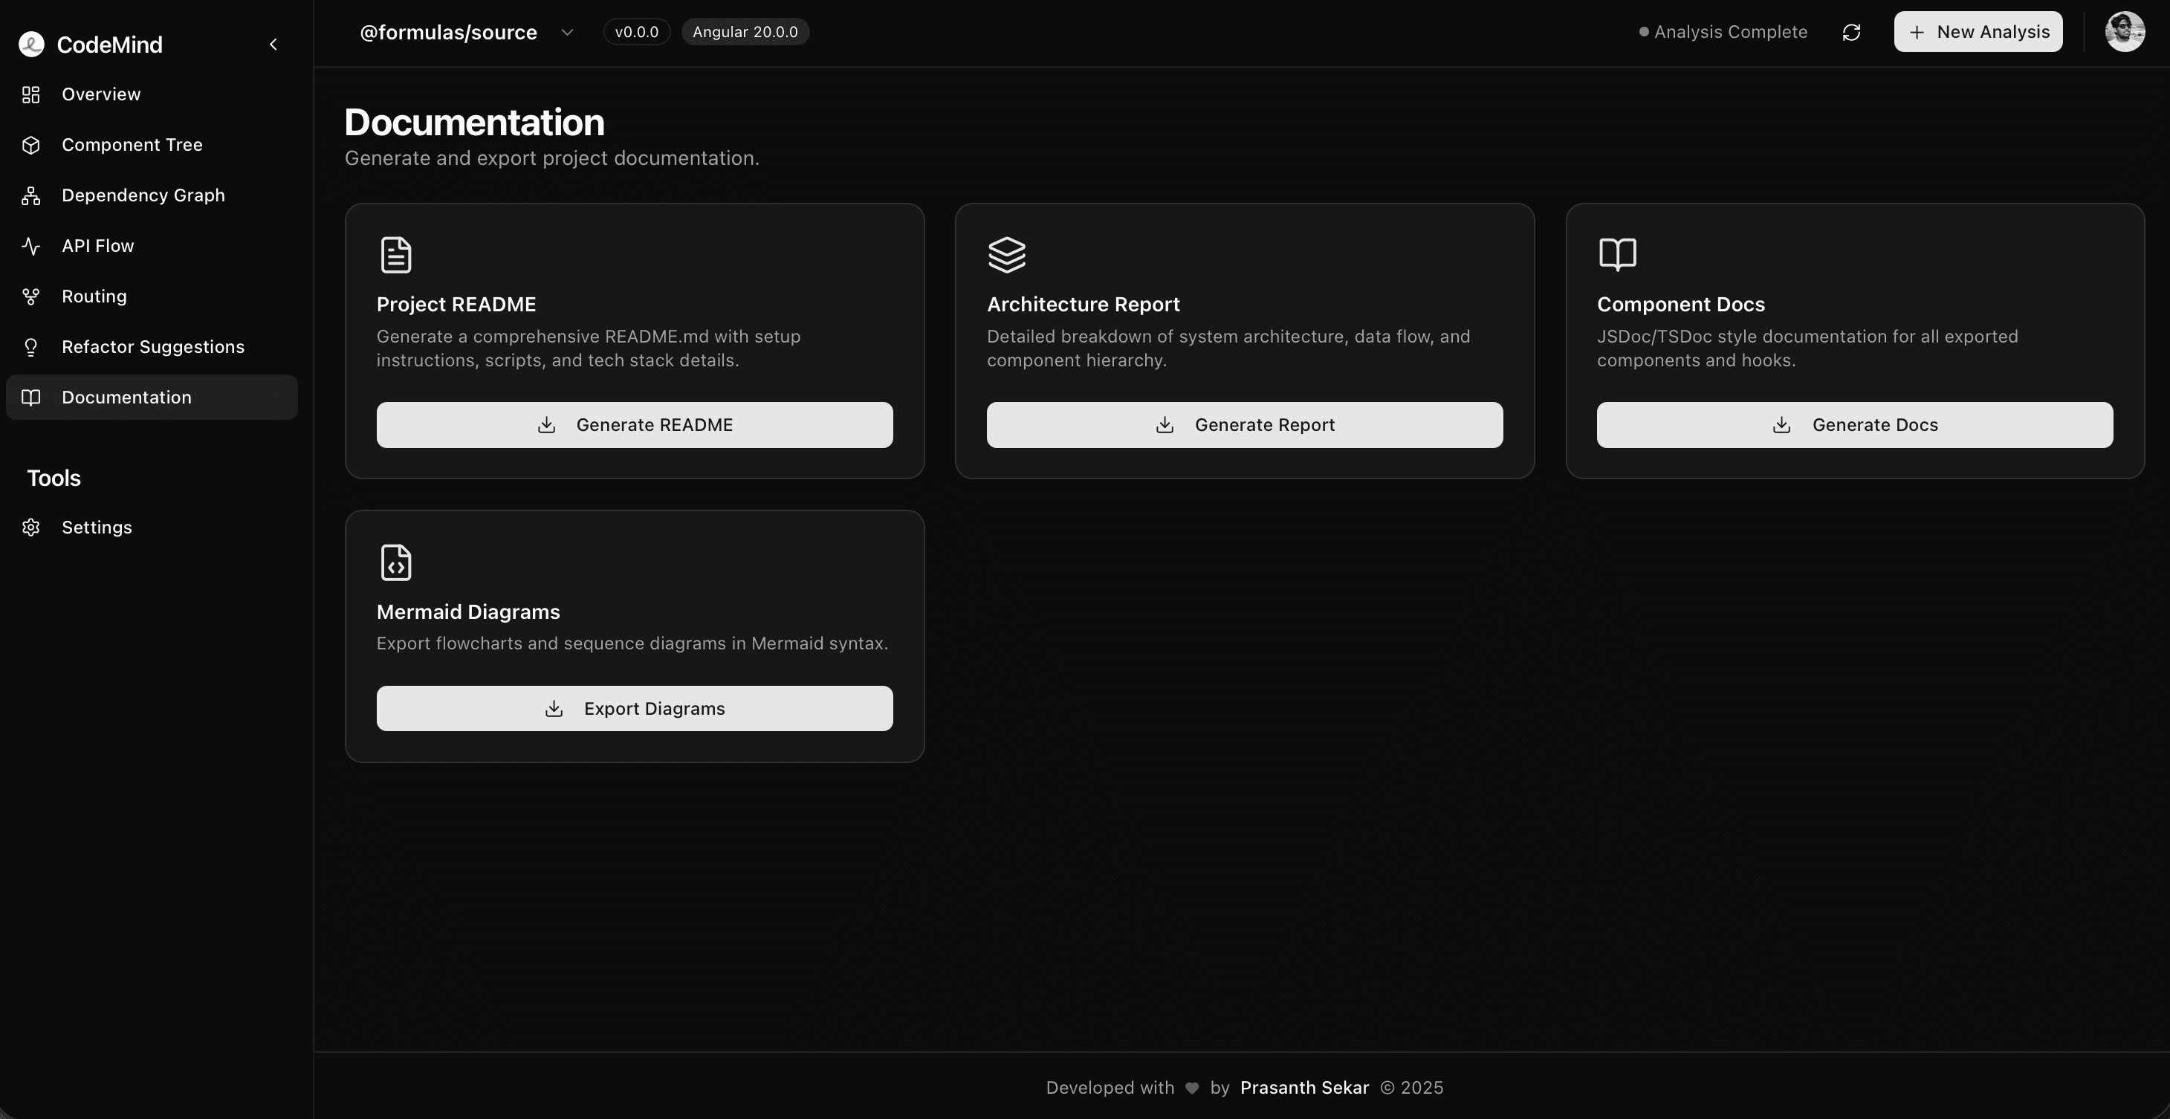2170x1119 pixels.
Task: Open the @formulas/source project dropdown
Action: 567,32
